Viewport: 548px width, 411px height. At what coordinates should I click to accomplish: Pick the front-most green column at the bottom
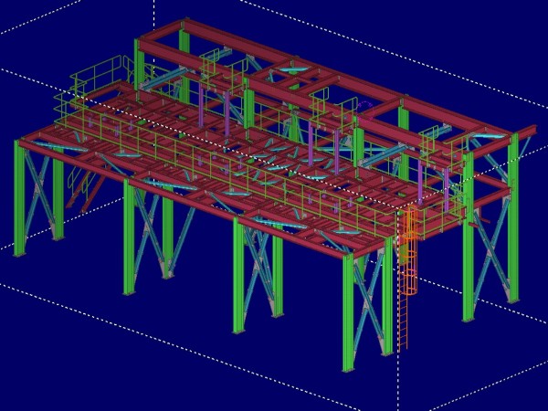[349, 315]
